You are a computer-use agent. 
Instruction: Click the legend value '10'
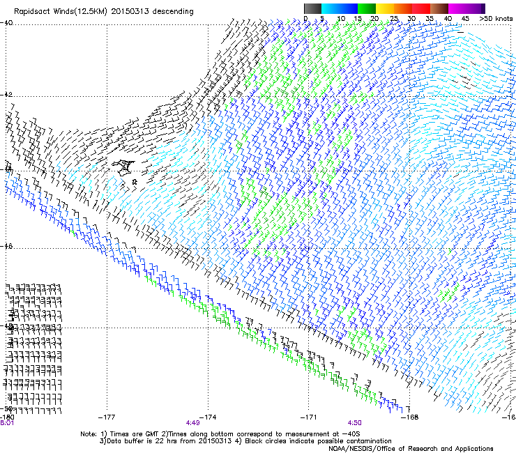tap(341, 19)
